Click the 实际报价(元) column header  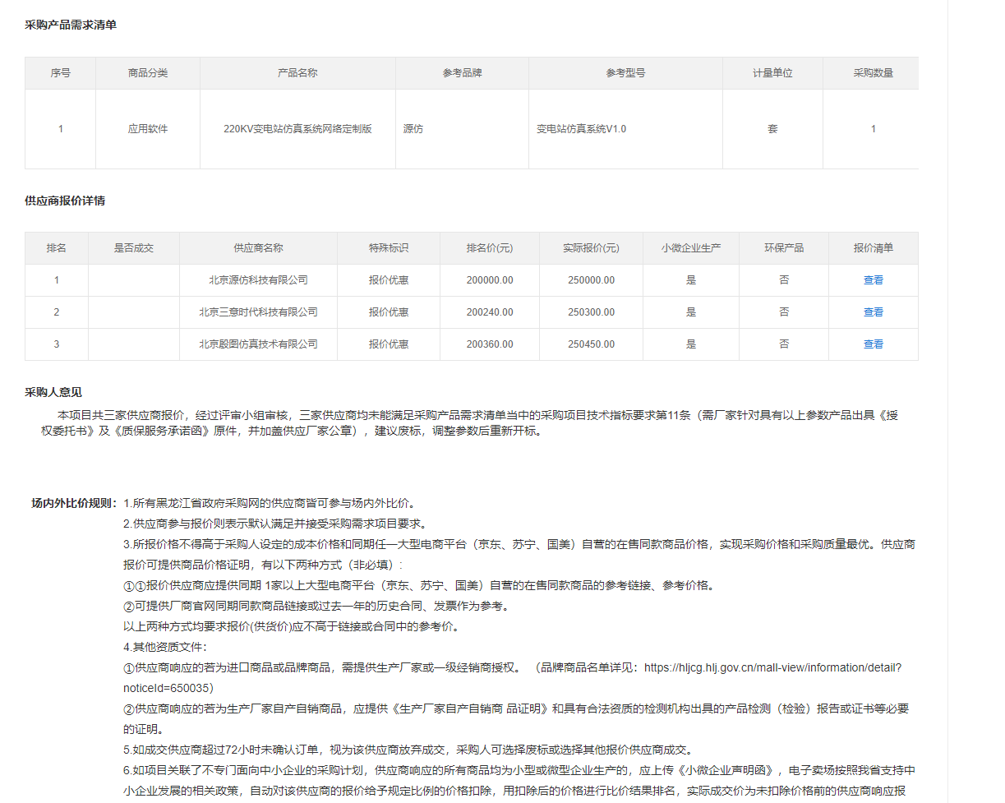click(591, 248)
